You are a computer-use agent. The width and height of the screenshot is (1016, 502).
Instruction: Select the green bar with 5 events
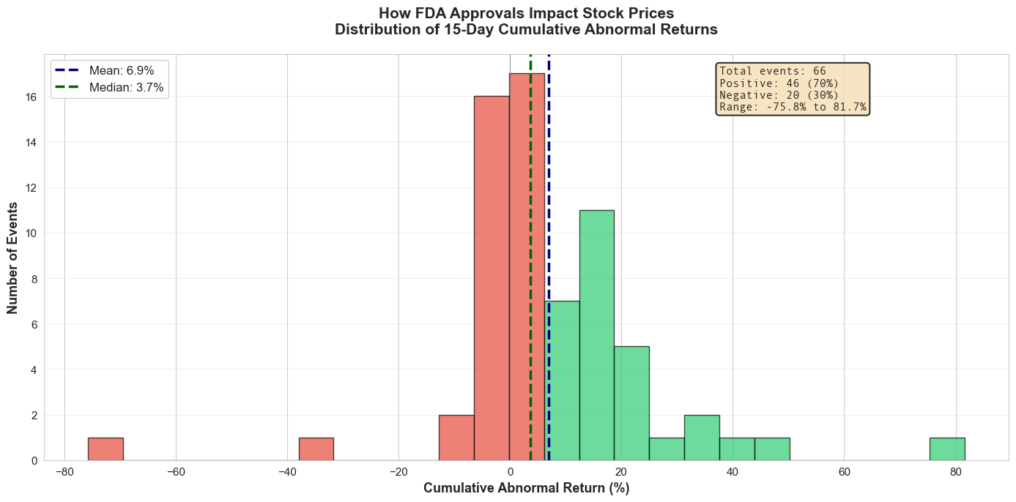[631, 403]
